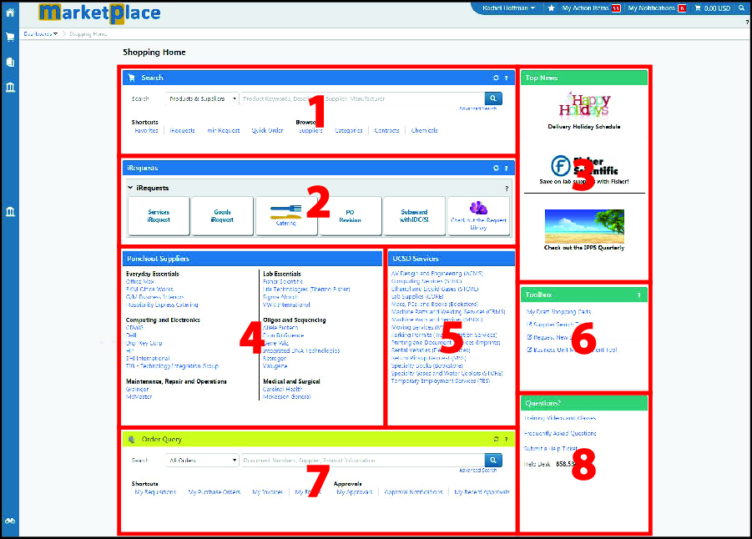Focus the product keywords search field

coord(362,98)
